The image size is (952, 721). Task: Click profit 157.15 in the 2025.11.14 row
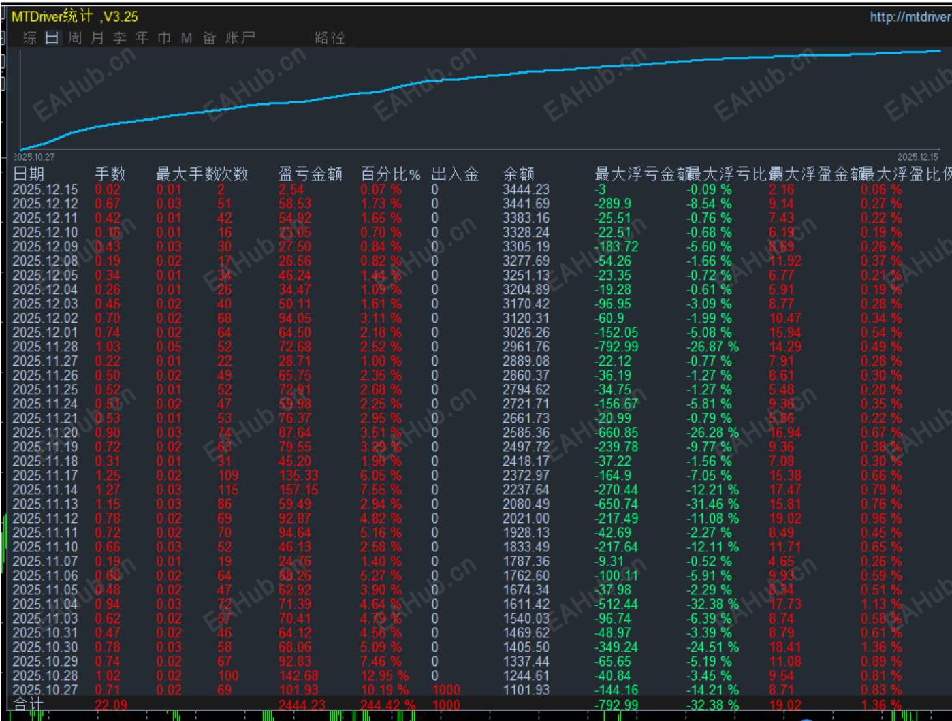click(298, 490)
